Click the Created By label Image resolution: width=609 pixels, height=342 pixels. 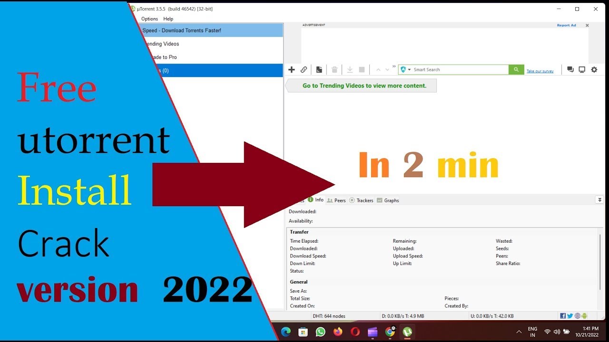pos(456,306)
